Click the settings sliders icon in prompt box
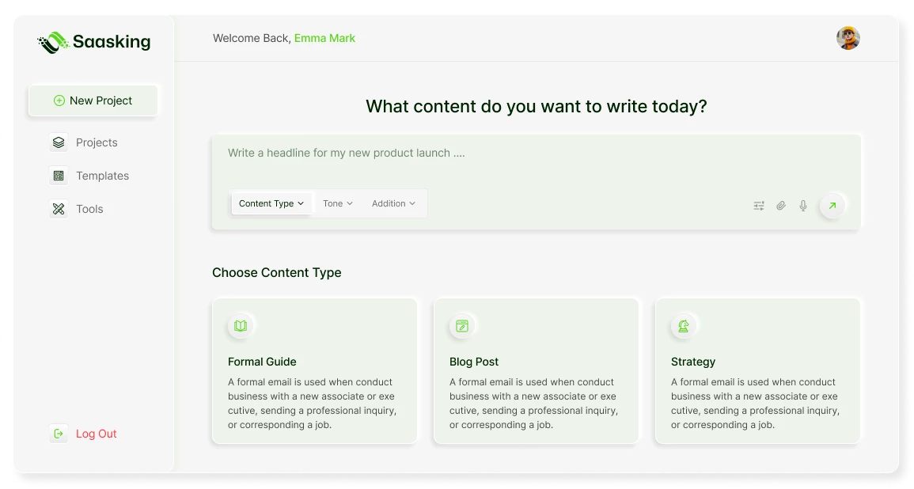Screen dimensions: 914x489 759,206
